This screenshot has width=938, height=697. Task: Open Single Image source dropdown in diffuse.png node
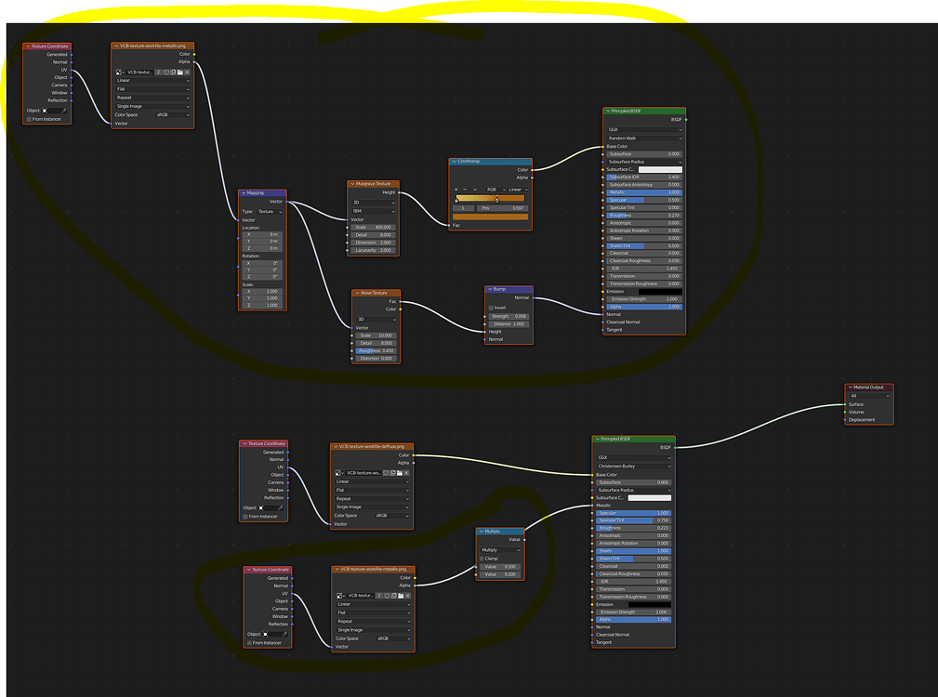click(x=372, y=506)
